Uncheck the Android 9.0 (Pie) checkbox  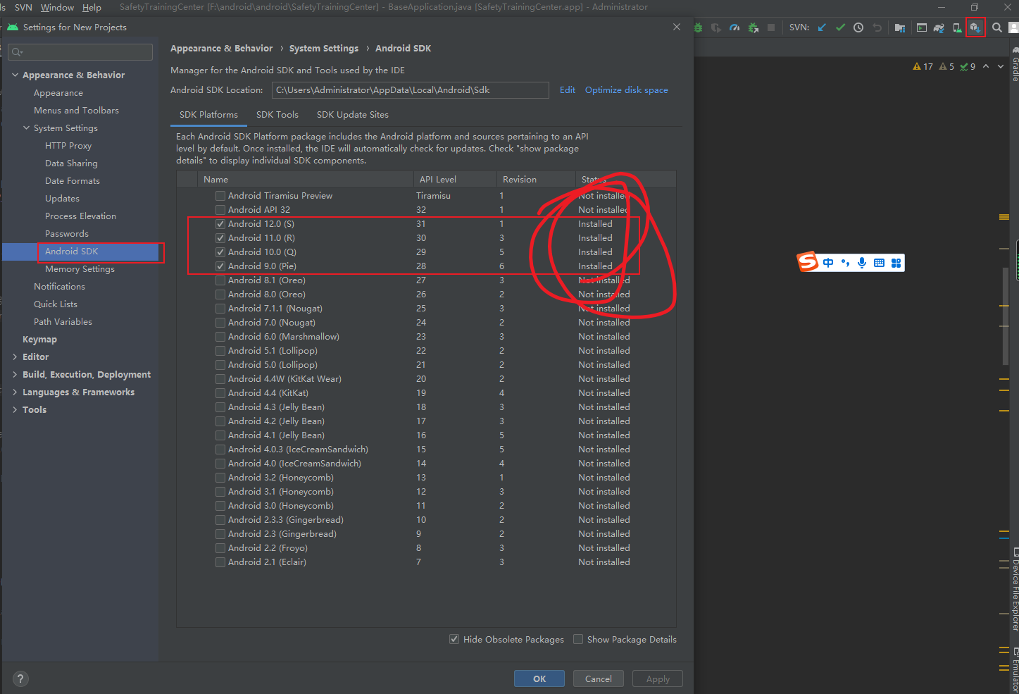tap(220, 266)
